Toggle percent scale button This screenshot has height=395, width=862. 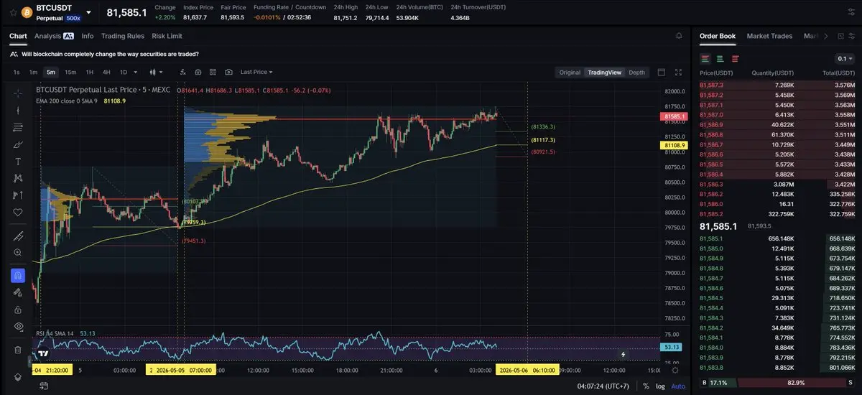point(646,386)
